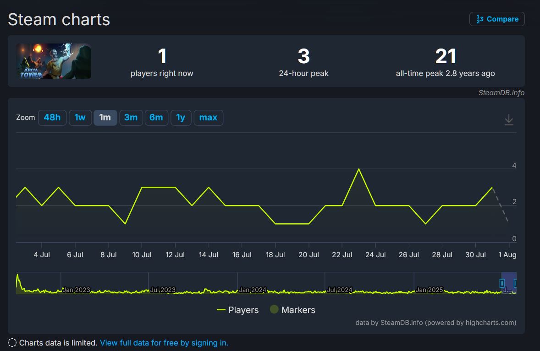Image resolution: width=540 pixels, height=351 pixels.
Task: Click the peak point at 23 Jul
Action: pyautogui.click(x=359, y=169)
